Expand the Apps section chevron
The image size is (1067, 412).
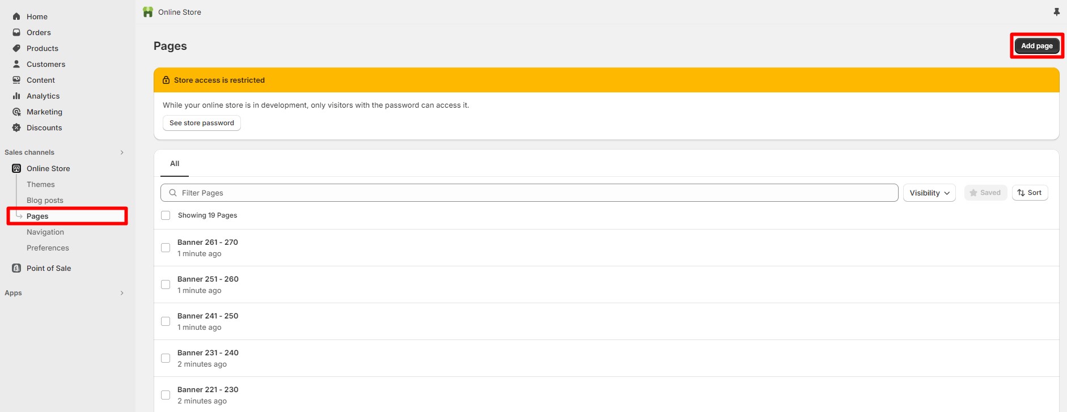click(x=122, y=293)
